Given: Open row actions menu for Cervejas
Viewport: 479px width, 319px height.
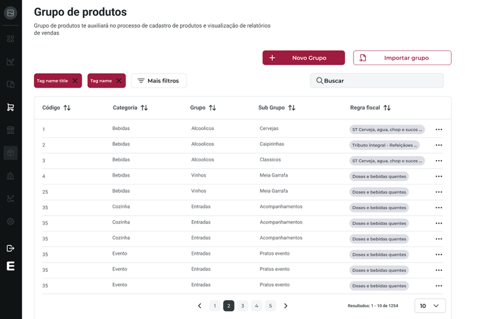Looking at the screenshot, I should (439, 130).
